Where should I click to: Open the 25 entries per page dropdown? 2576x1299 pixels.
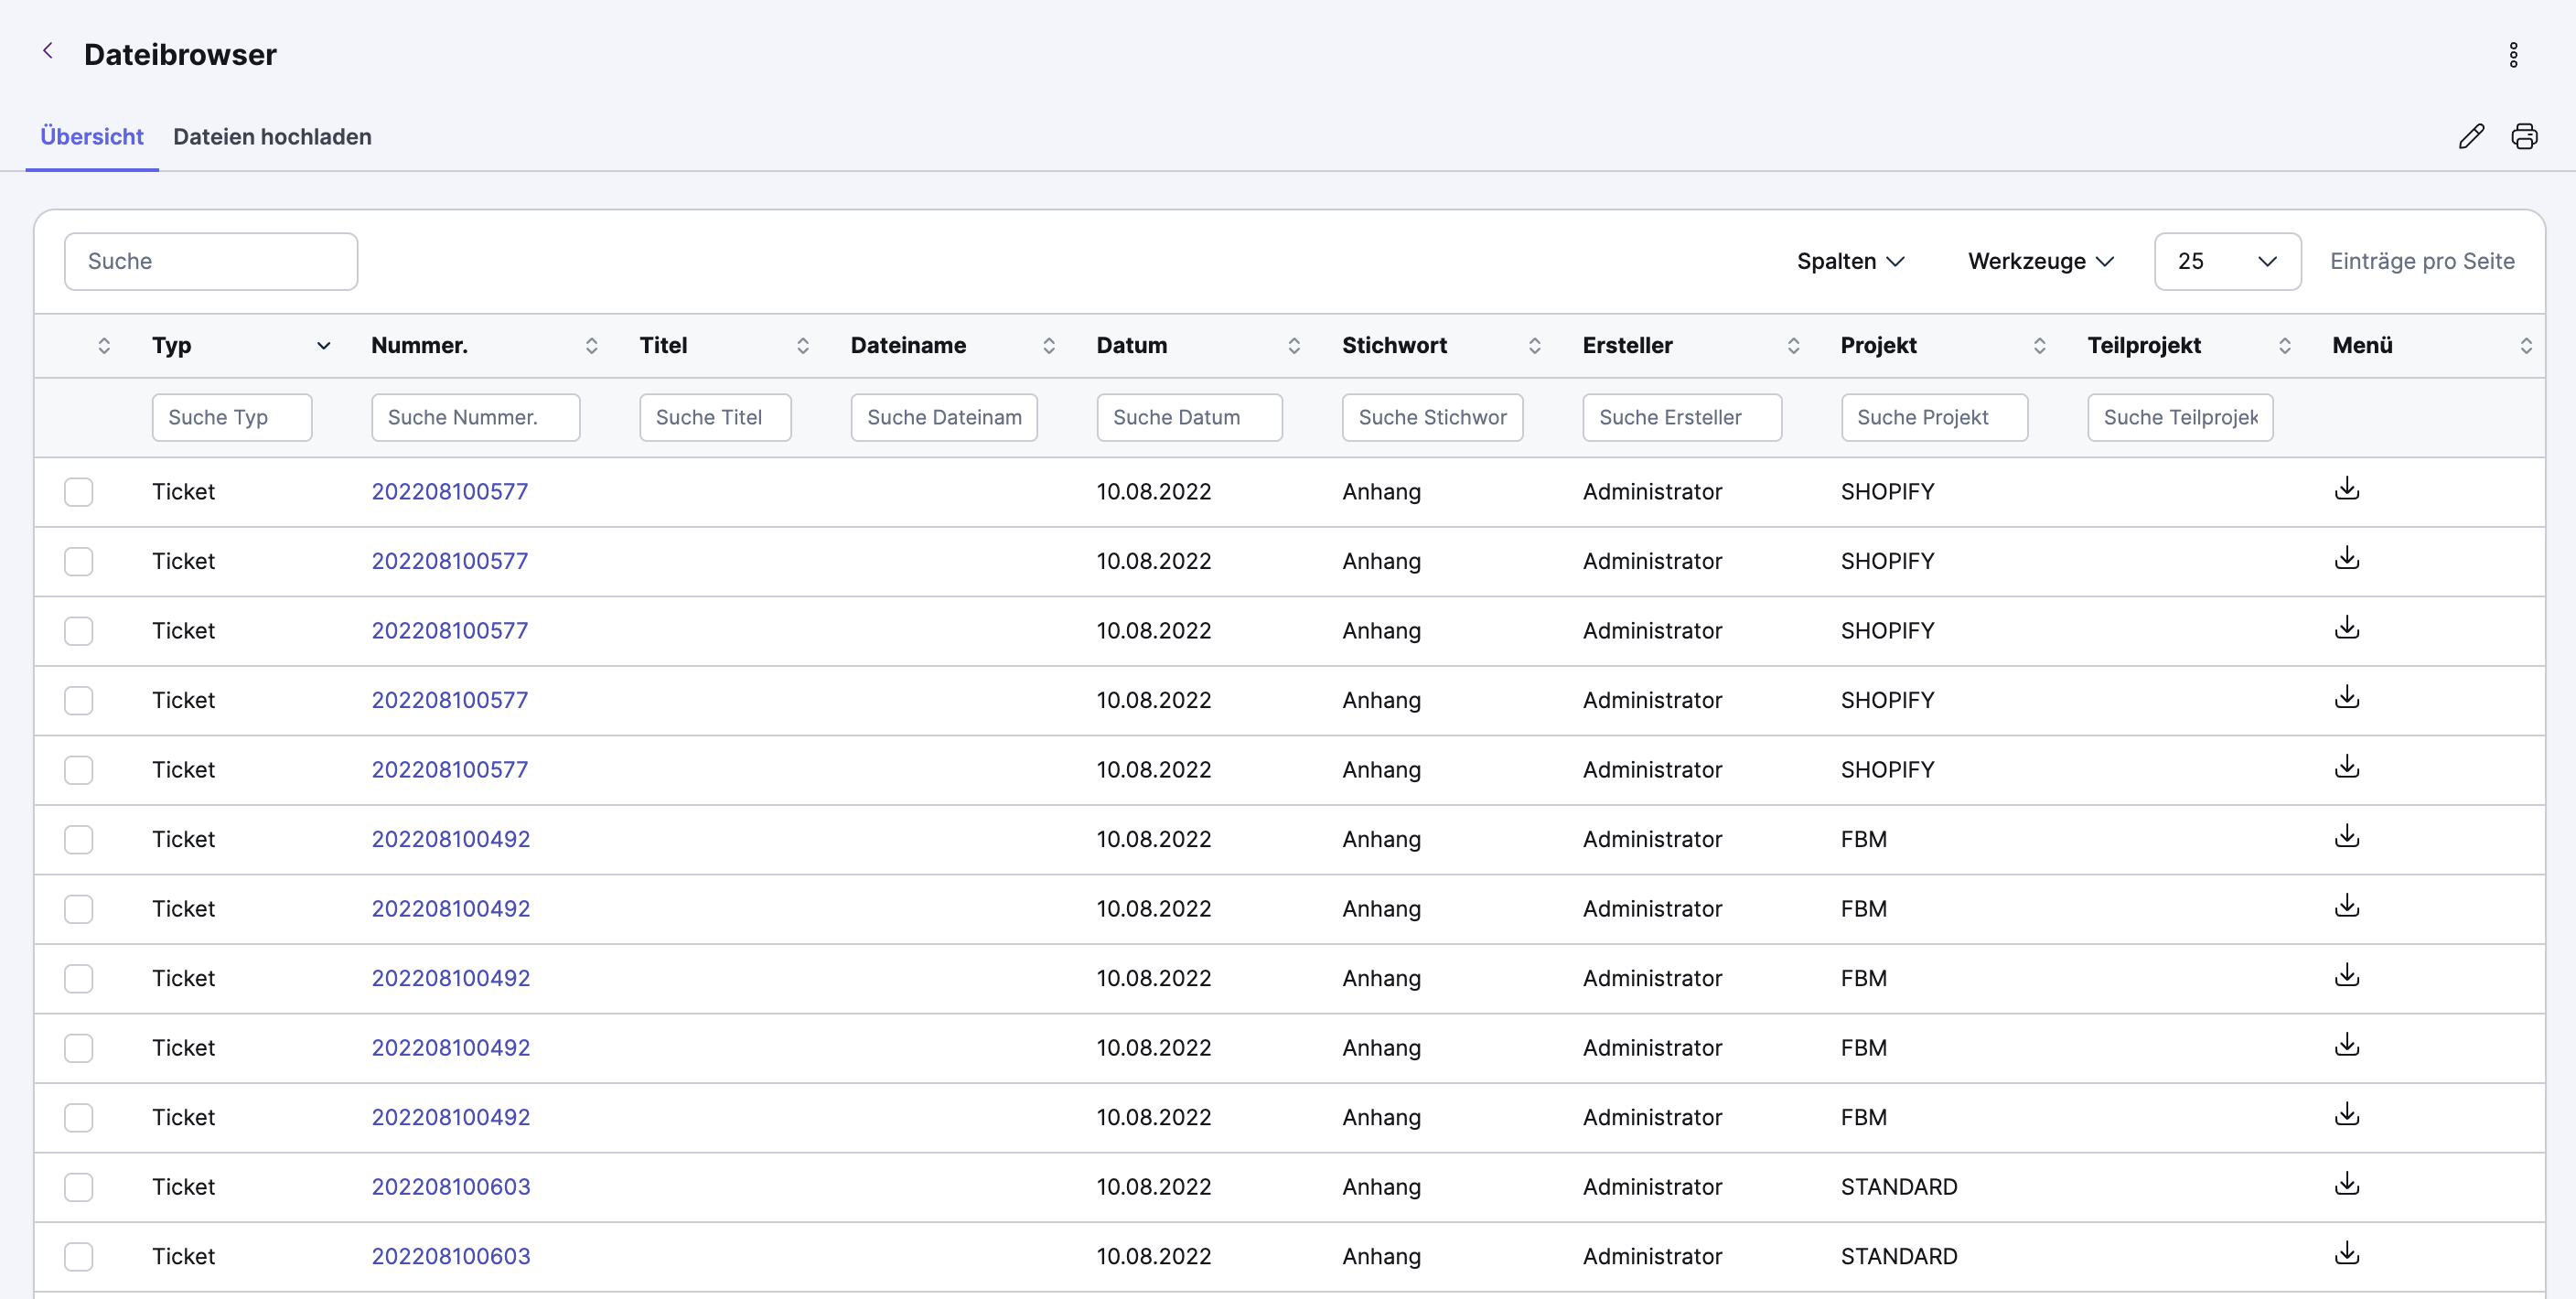(x=2227, y=262)
